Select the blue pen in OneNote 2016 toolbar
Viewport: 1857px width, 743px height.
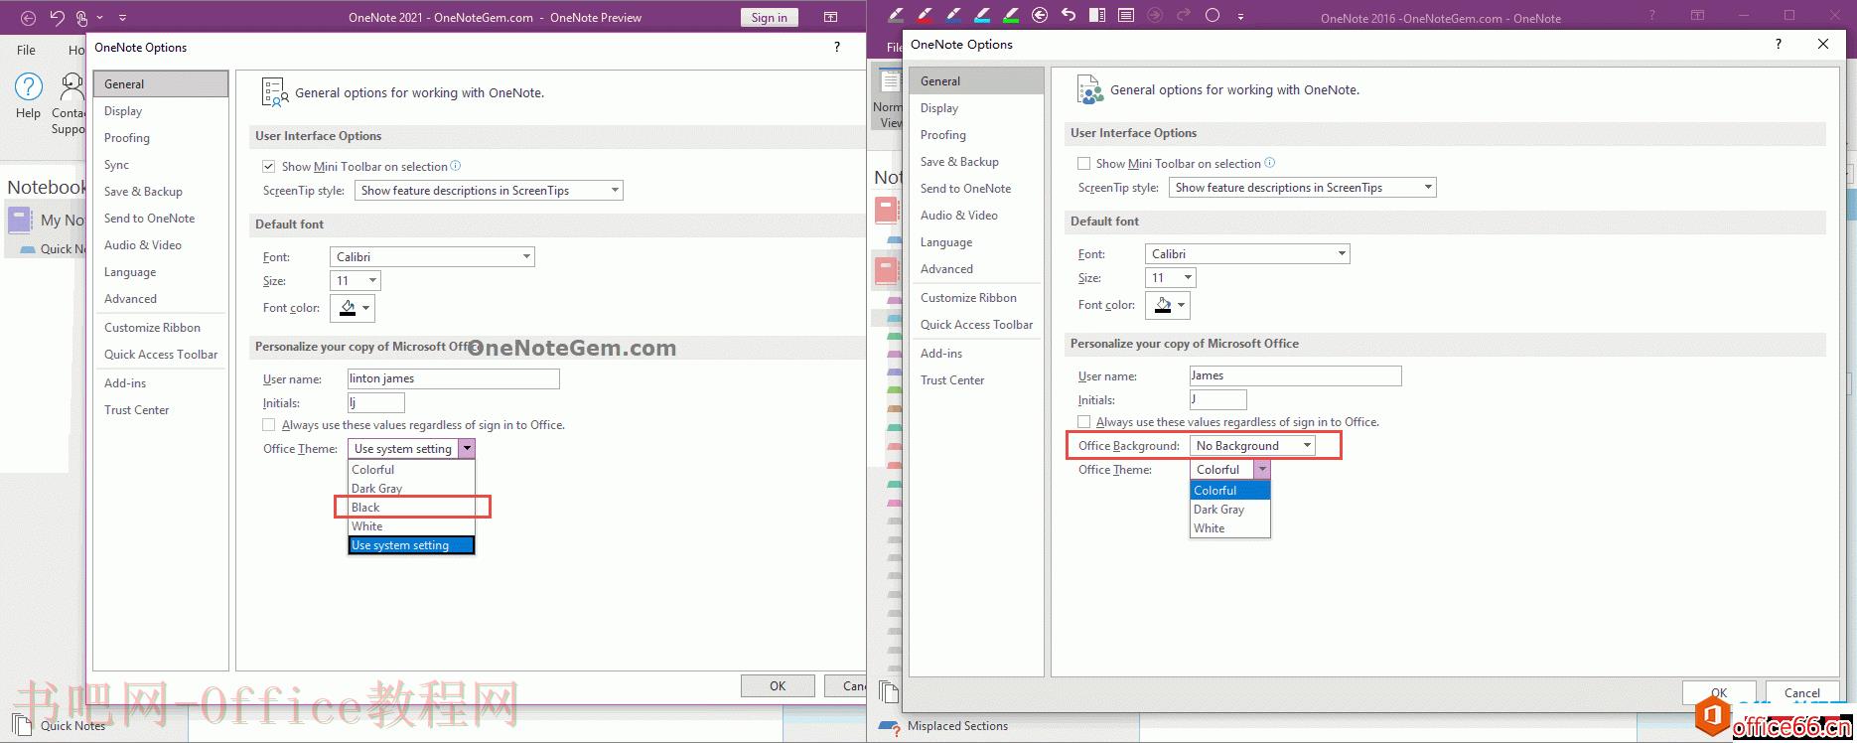(x=953, y=15)
